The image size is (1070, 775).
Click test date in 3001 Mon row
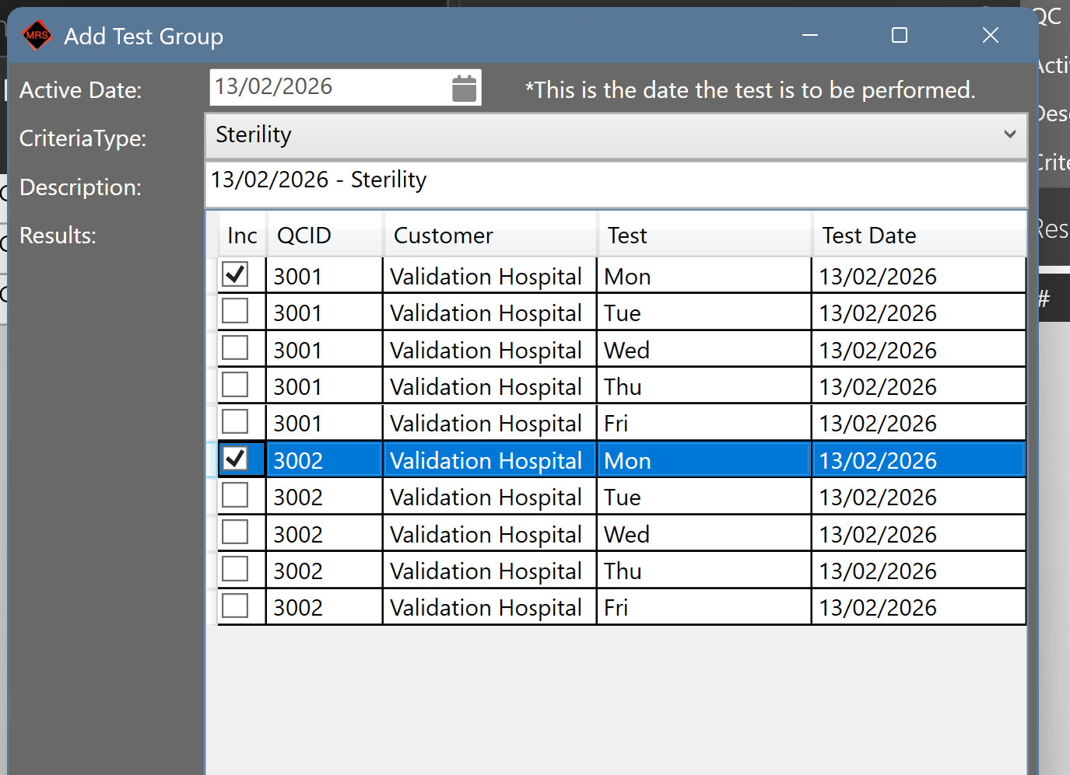919,276
